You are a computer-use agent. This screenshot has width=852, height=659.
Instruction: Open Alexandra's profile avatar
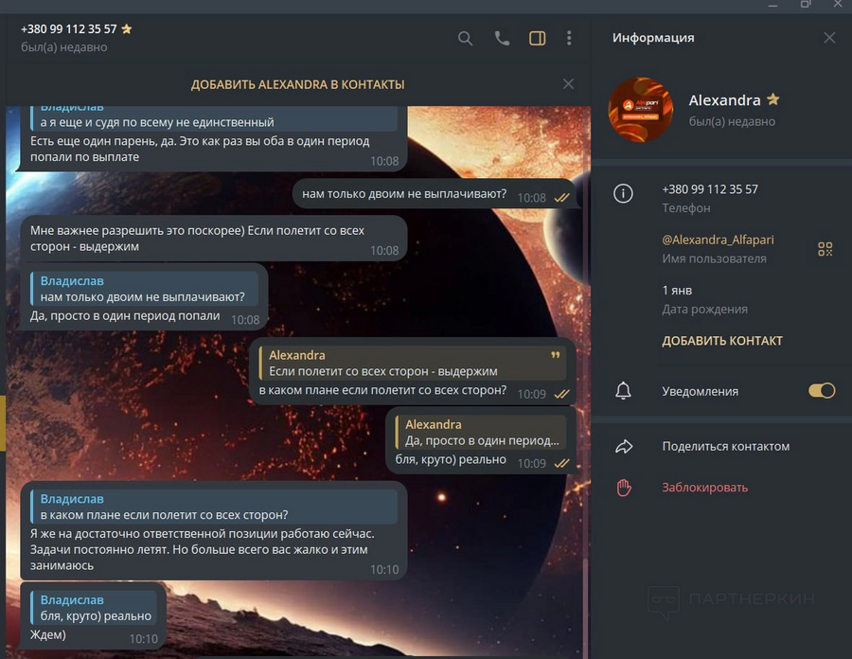(641, 110)
